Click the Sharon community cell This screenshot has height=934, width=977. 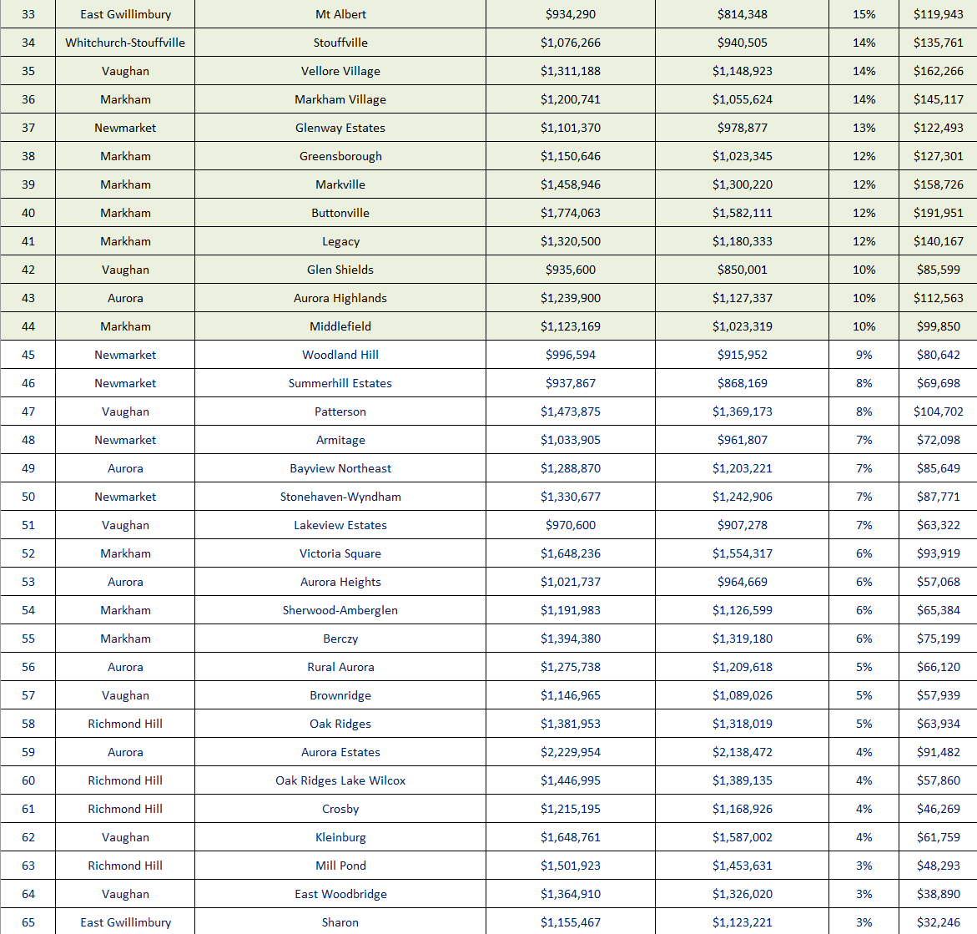click(x=340, y=922)
